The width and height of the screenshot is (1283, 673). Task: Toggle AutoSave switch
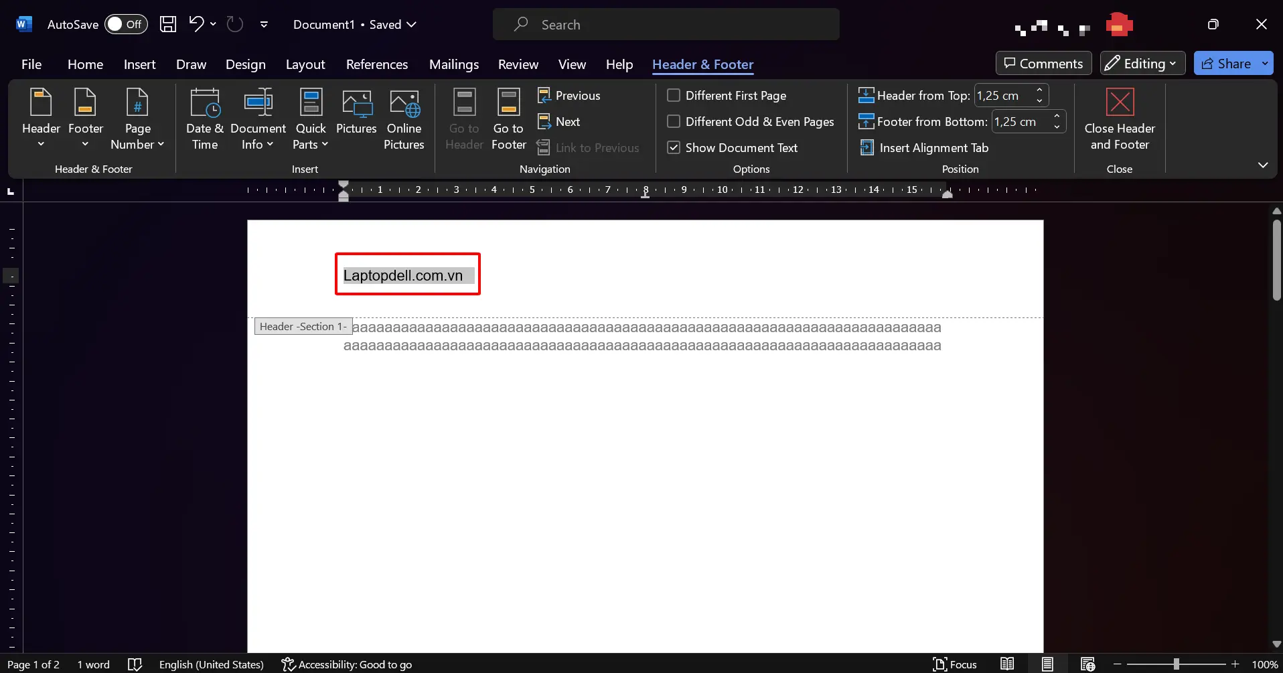(126, 25)
